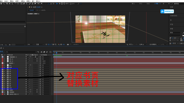Select the Zoom magnifier tool
The height and width of the screenshot is (103, 184).
4,4
